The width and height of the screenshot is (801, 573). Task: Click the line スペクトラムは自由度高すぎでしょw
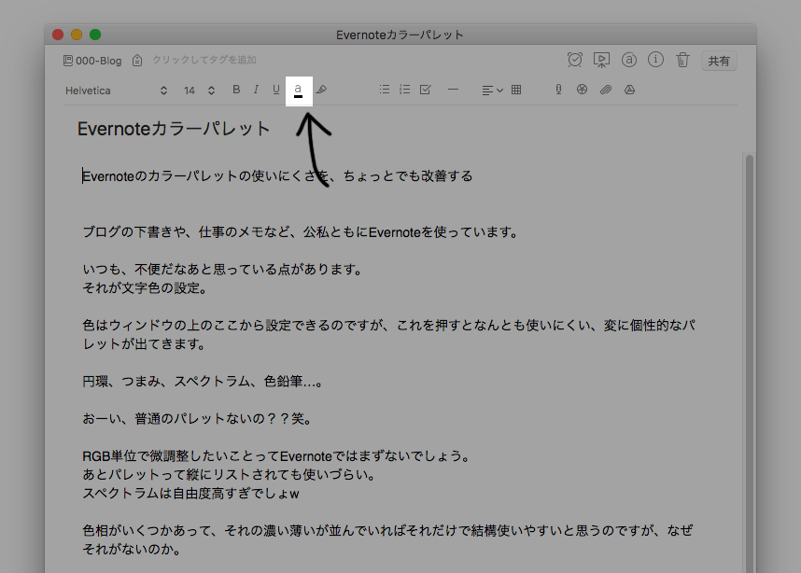click(x=190, y=494)
